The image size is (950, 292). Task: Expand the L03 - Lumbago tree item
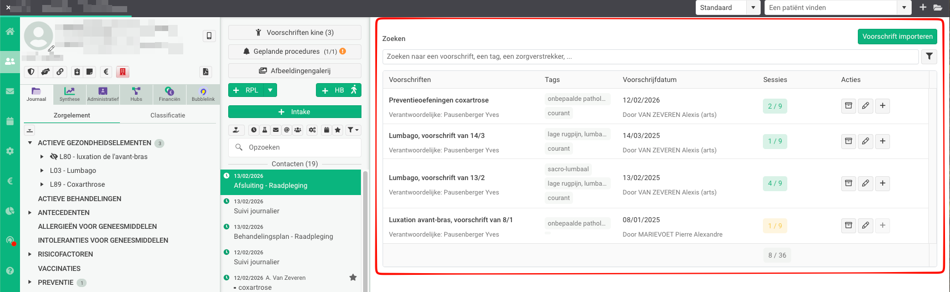click(42, 171)
